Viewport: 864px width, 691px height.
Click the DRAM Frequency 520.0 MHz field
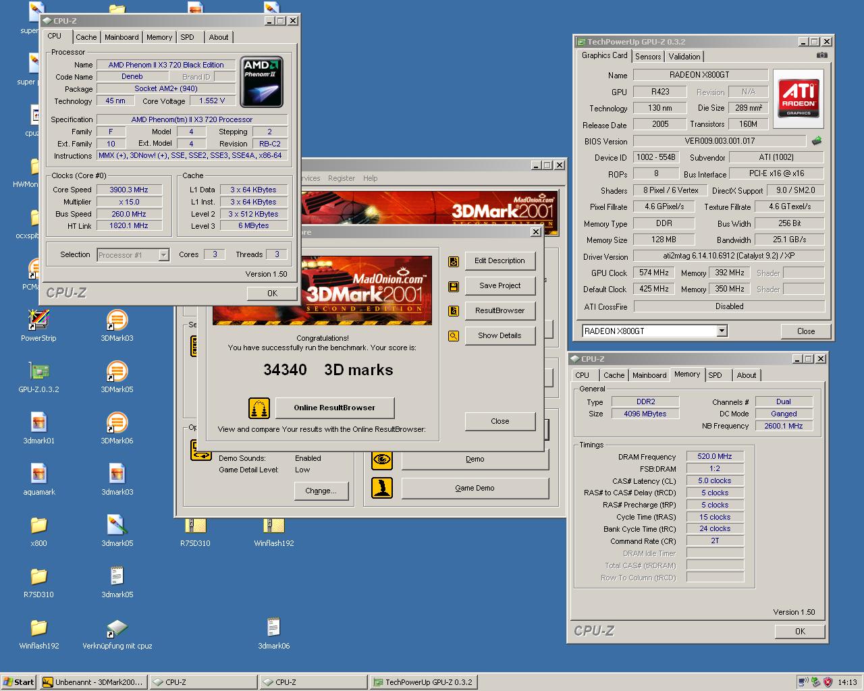click(x=715, y=457)
